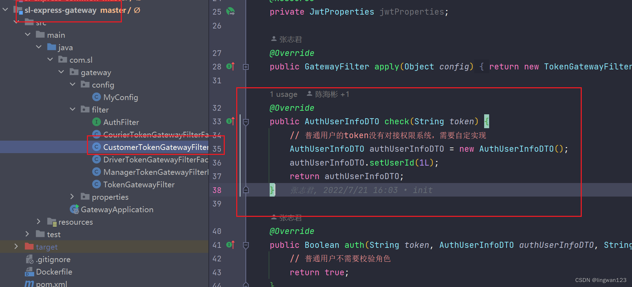Click 'master' branch label on module
This screenshot has height=287, width=632.
coord(113,10)
